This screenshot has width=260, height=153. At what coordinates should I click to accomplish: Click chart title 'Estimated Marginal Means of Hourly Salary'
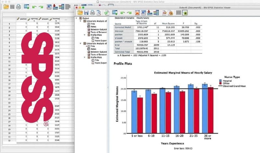(x=183, y=73)
